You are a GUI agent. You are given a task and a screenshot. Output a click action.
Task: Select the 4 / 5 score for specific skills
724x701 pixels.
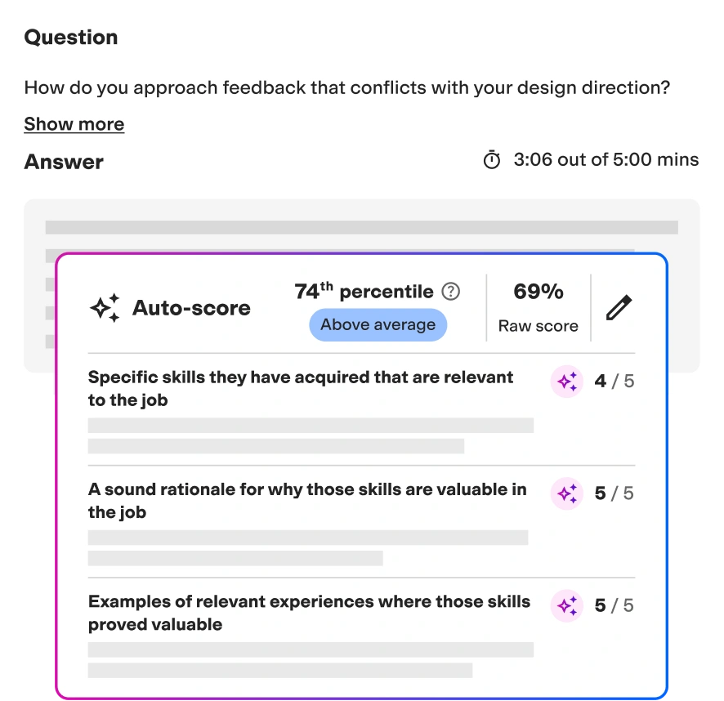[x=615, y=382]
